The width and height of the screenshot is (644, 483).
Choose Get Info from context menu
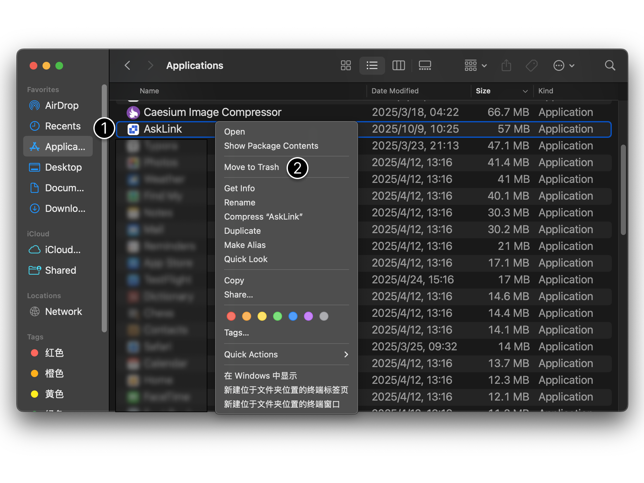[239, 188]
